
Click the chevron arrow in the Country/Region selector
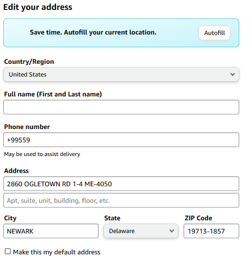[233, 74]
